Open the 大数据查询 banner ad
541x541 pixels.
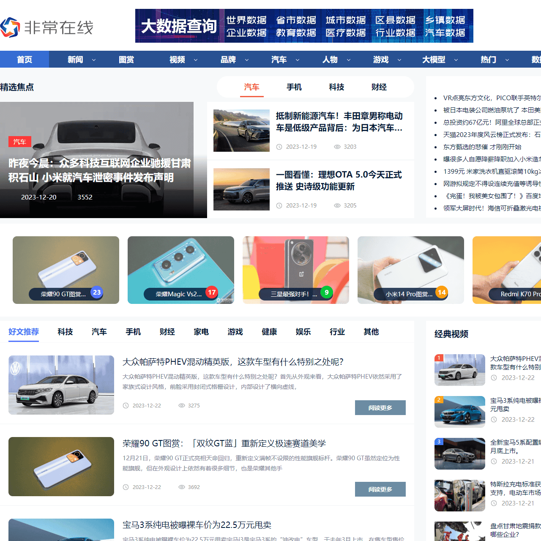click(304, 26)
